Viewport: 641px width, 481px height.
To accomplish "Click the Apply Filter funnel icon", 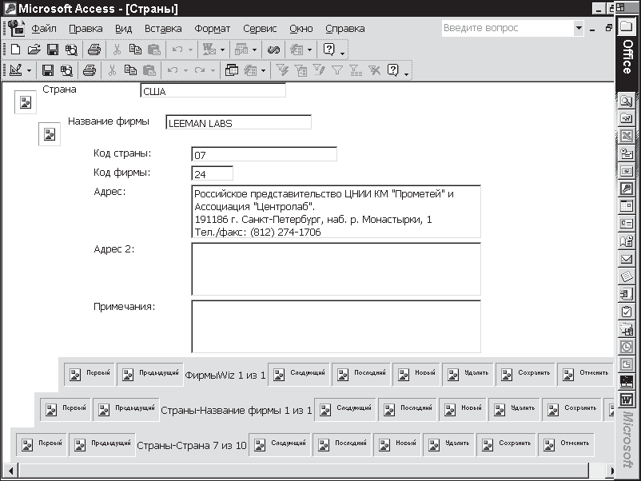I will click(x=337, y=70).
